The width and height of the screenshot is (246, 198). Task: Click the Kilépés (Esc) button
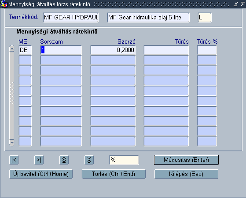point(187,174)
